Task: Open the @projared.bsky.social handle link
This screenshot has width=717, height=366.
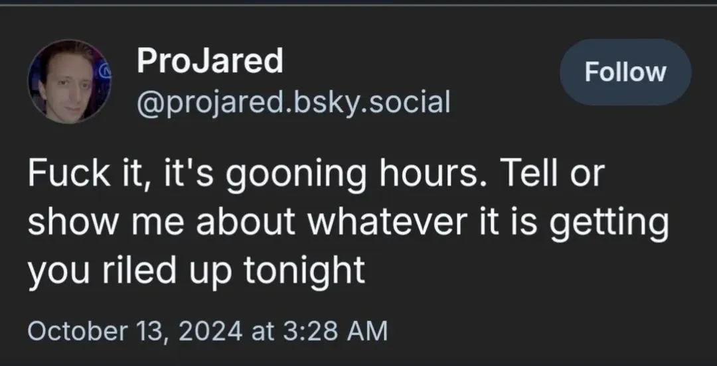Action: 293,102
